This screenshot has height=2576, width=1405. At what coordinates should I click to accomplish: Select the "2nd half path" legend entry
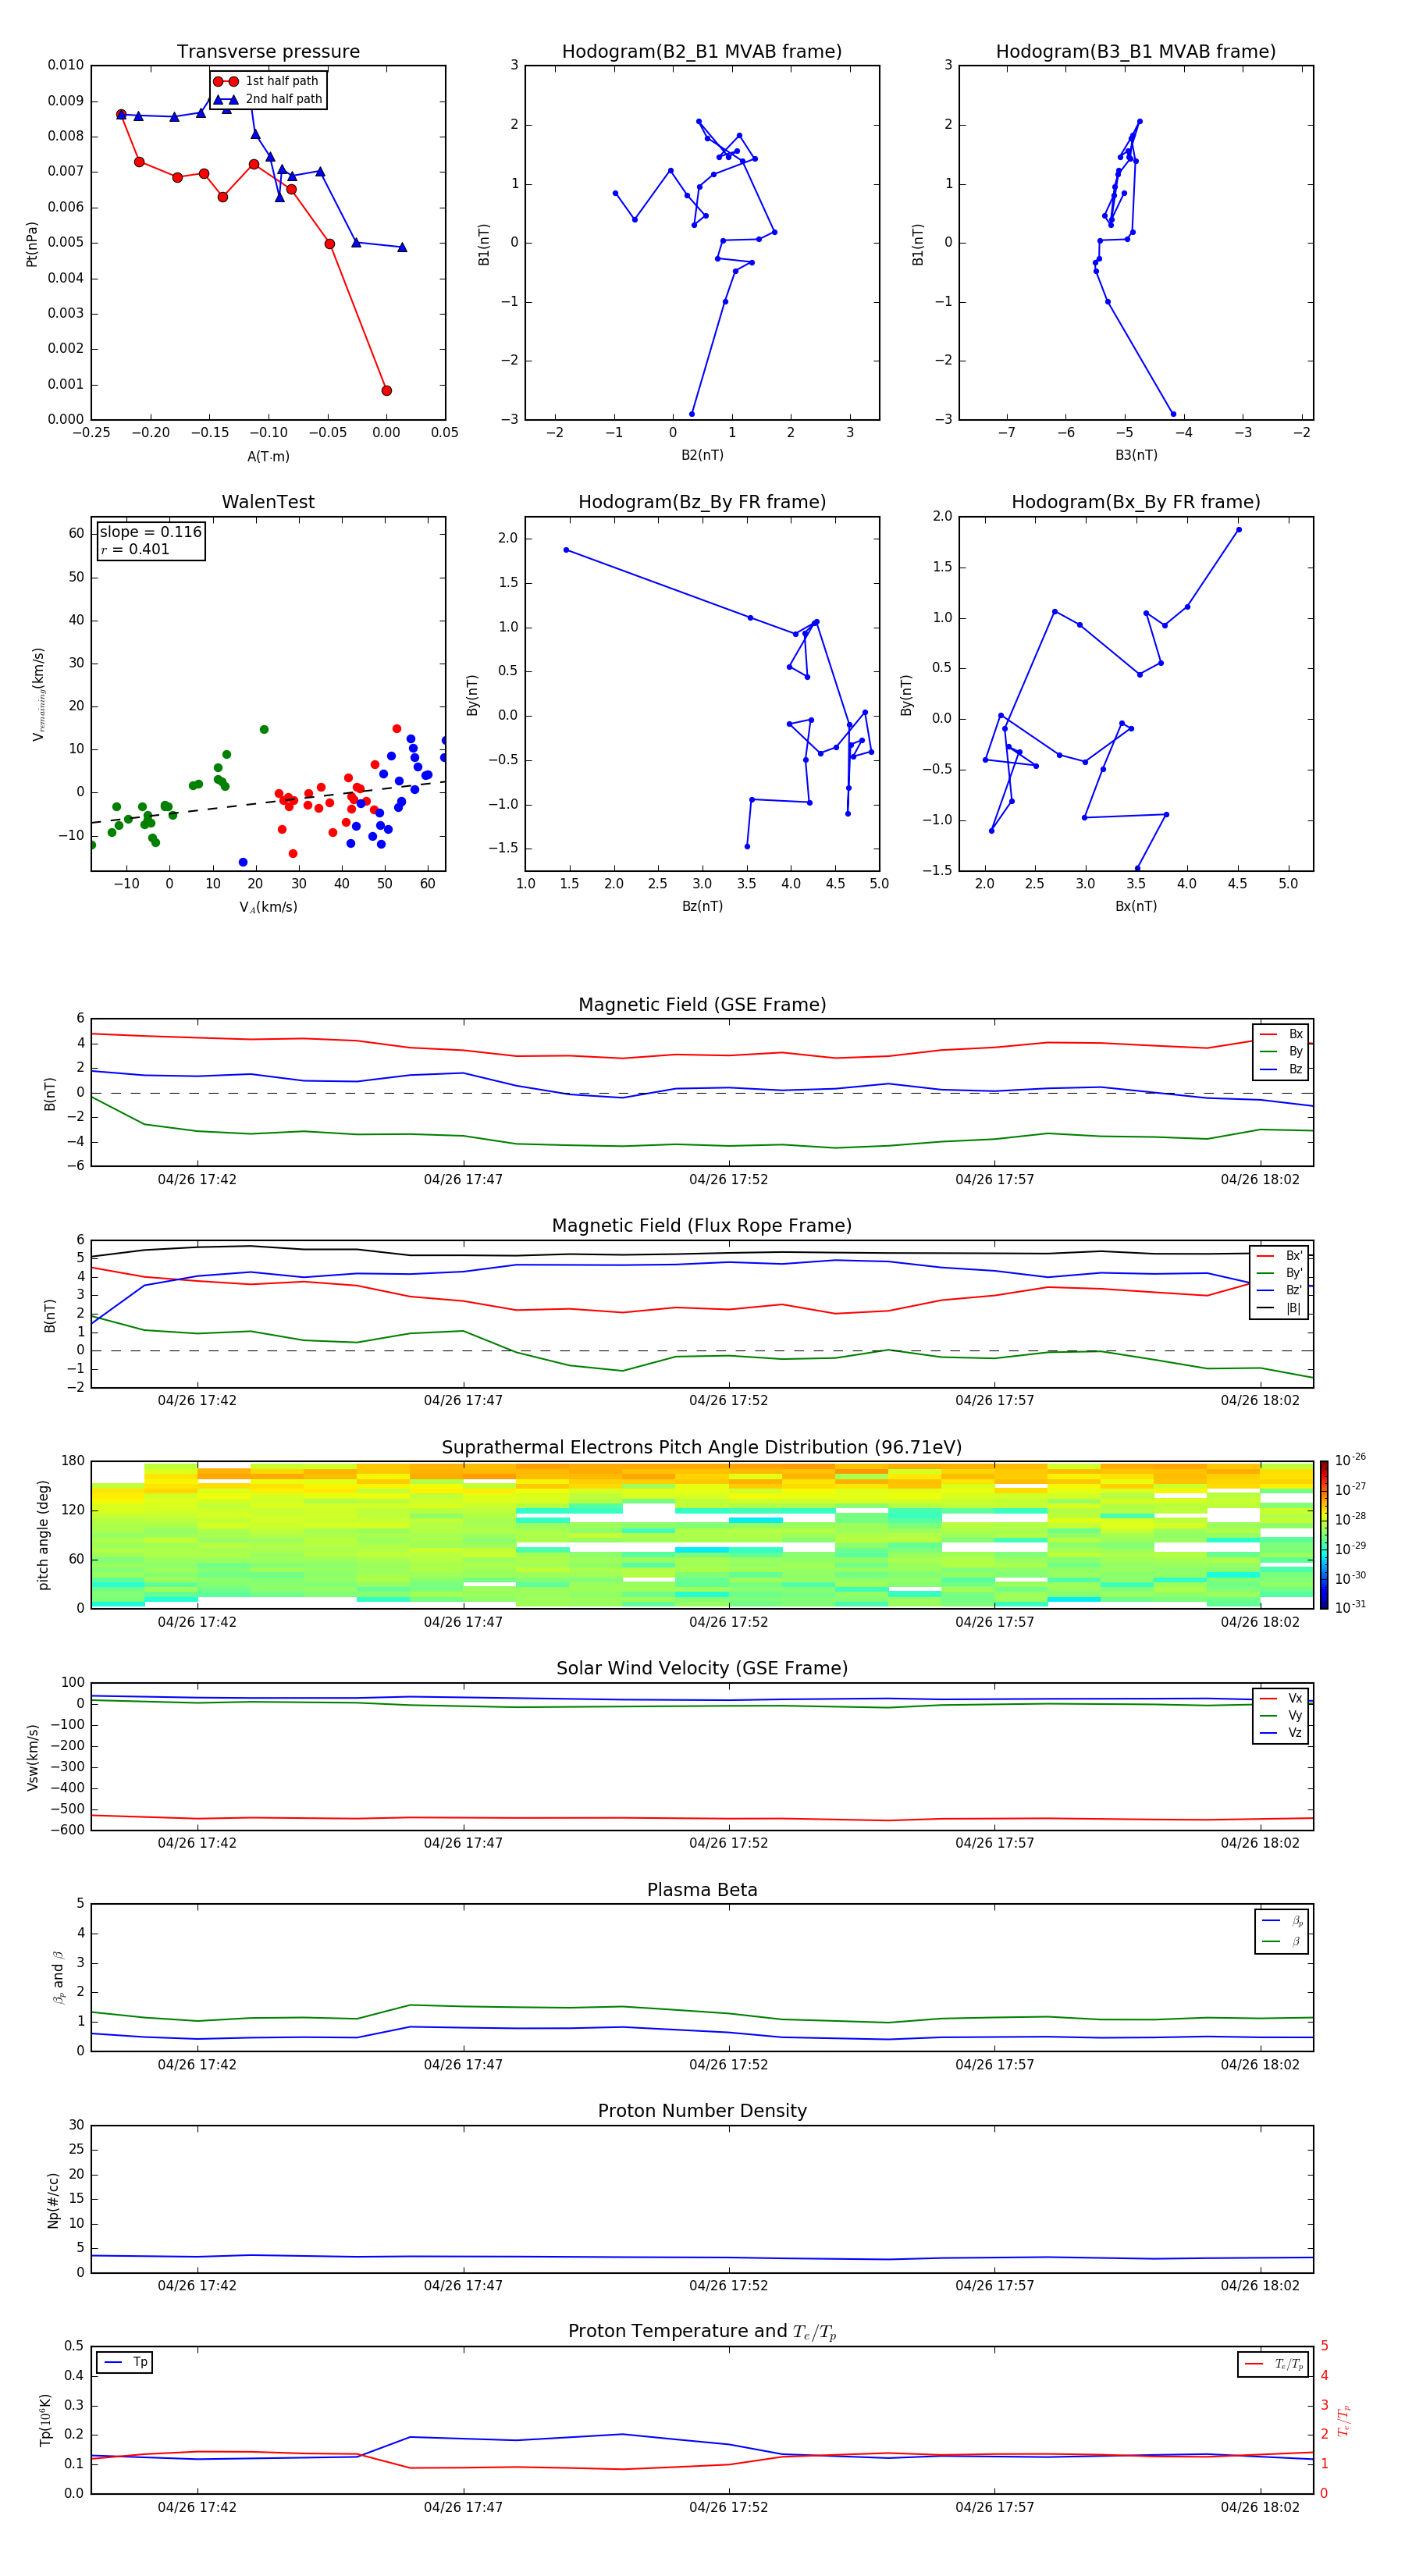tap(267, 99)
